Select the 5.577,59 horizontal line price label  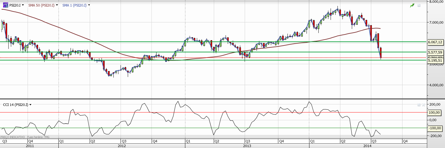pyautogui.click(x=435, y=52)
